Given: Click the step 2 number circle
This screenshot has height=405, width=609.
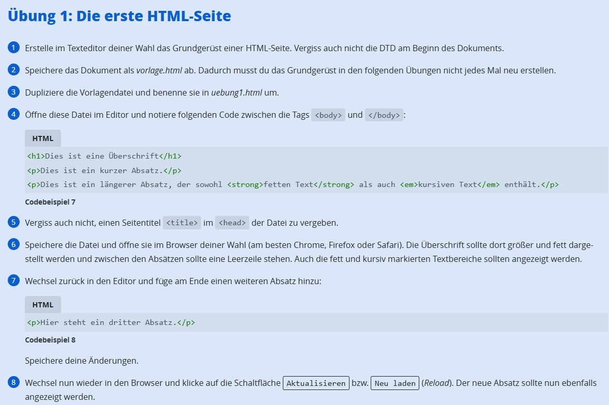Looking at the screenshot, I should coord(13,70).
